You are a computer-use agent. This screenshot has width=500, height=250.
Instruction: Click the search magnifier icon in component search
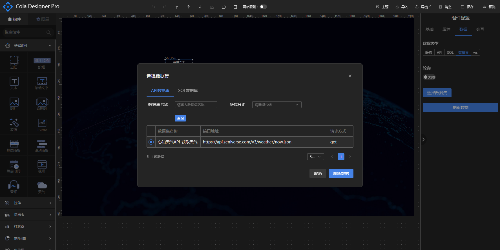pos(48,32)
